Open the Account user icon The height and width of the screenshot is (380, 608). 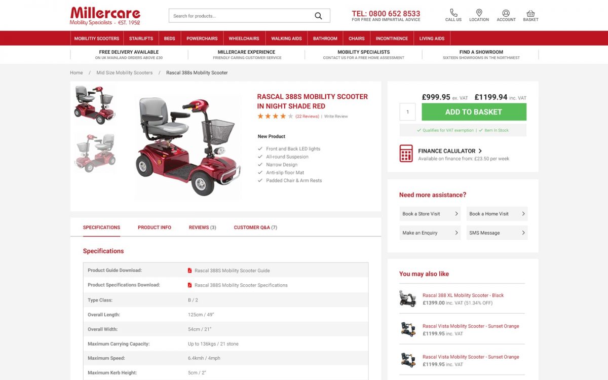point(506,13)
